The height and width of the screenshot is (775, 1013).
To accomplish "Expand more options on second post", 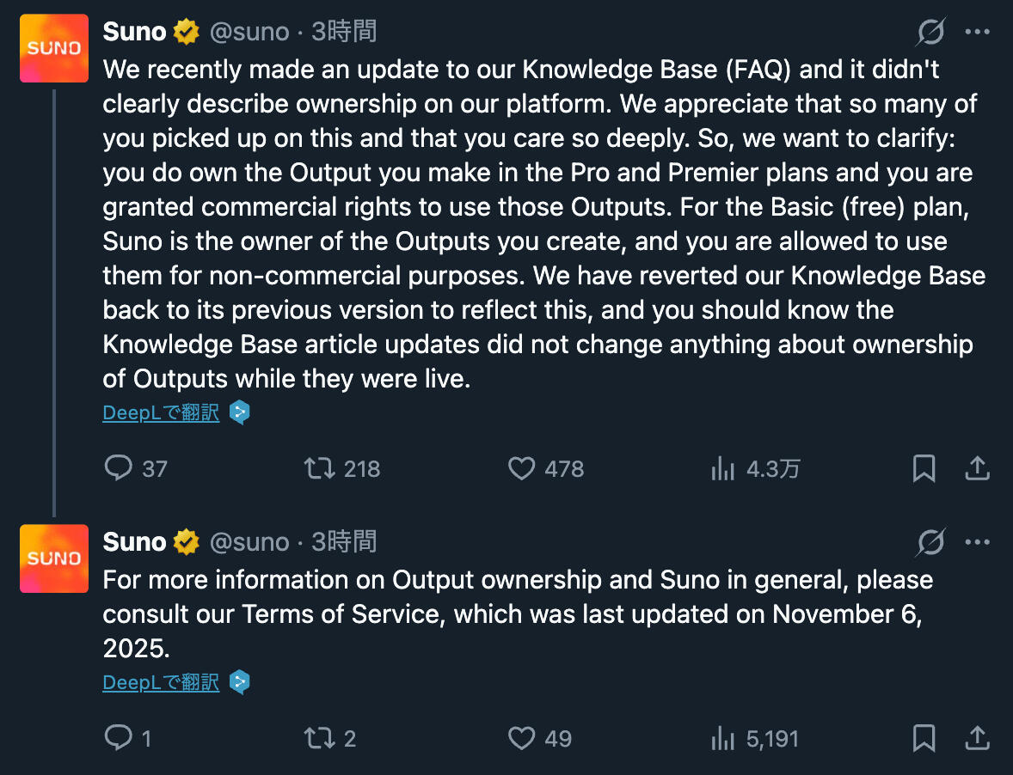I will tap(978, 542).
